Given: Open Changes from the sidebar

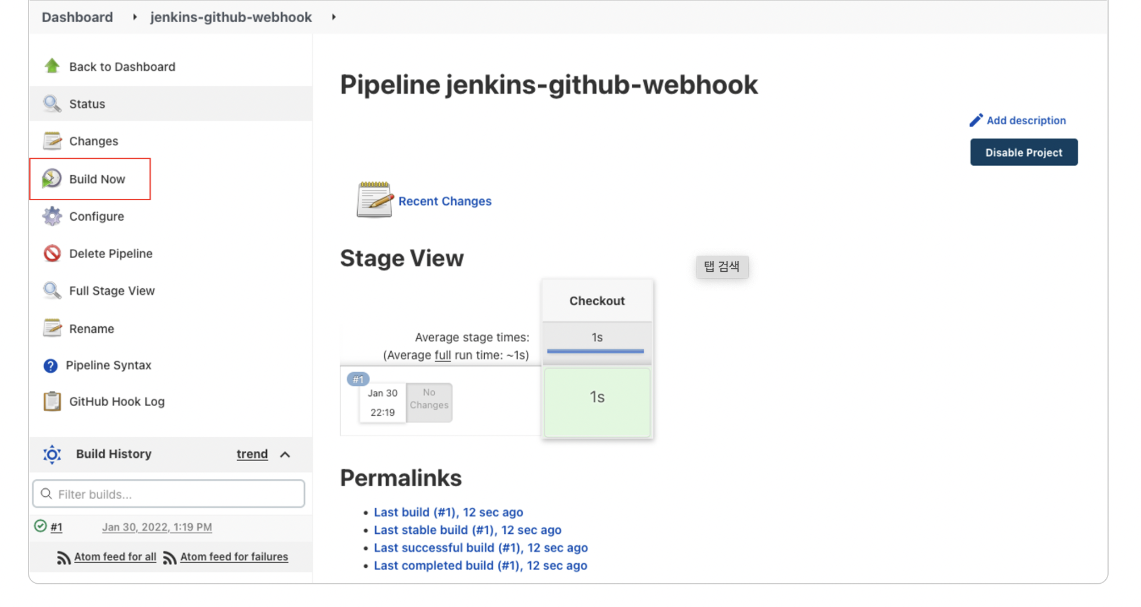Looking at the screenshot, I should [94, 141].
